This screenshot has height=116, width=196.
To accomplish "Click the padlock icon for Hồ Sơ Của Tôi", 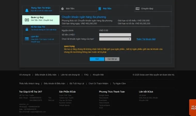I will 27,29.
